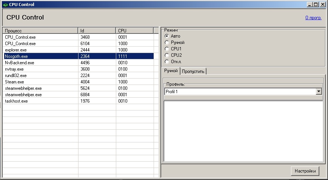Select the explorer.exe process row
The image size is (328, 180).
coord(79,50)
